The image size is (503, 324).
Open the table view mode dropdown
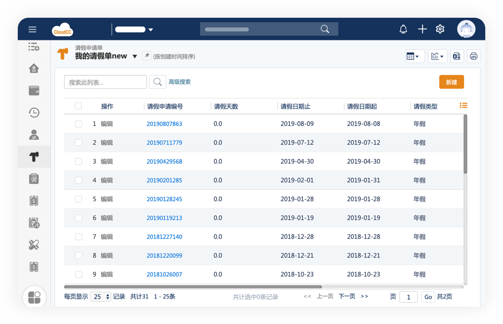415,56
